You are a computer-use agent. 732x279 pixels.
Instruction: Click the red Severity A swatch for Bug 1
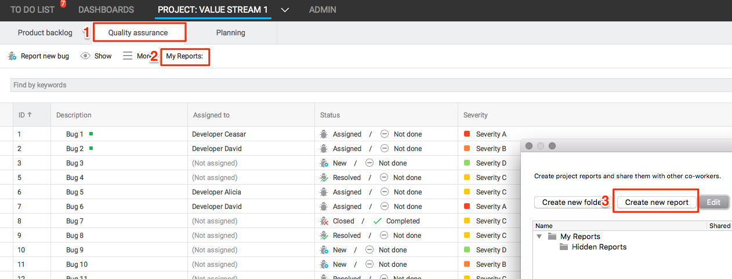click(468, 134)
